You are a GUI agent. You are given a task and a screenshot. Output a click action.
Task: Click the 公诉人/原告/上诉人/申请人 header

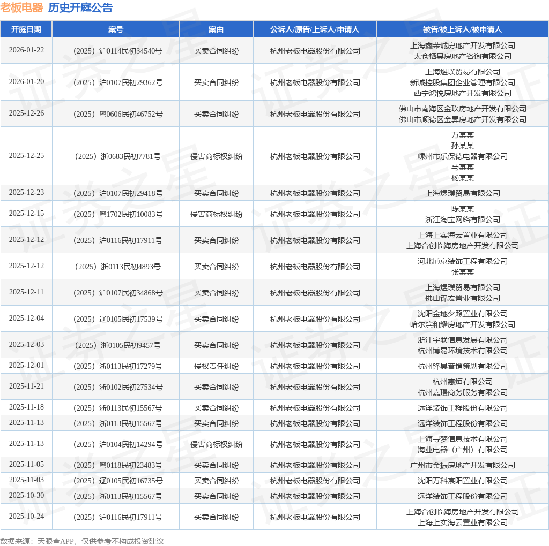315,29
